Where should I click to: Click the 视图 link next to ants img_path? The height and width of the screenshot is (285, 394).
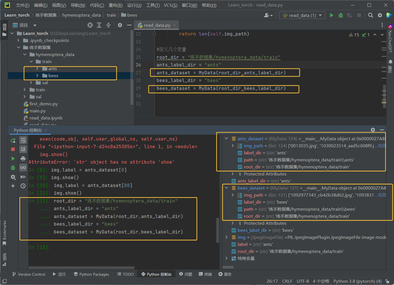click(x=381, y=146)
